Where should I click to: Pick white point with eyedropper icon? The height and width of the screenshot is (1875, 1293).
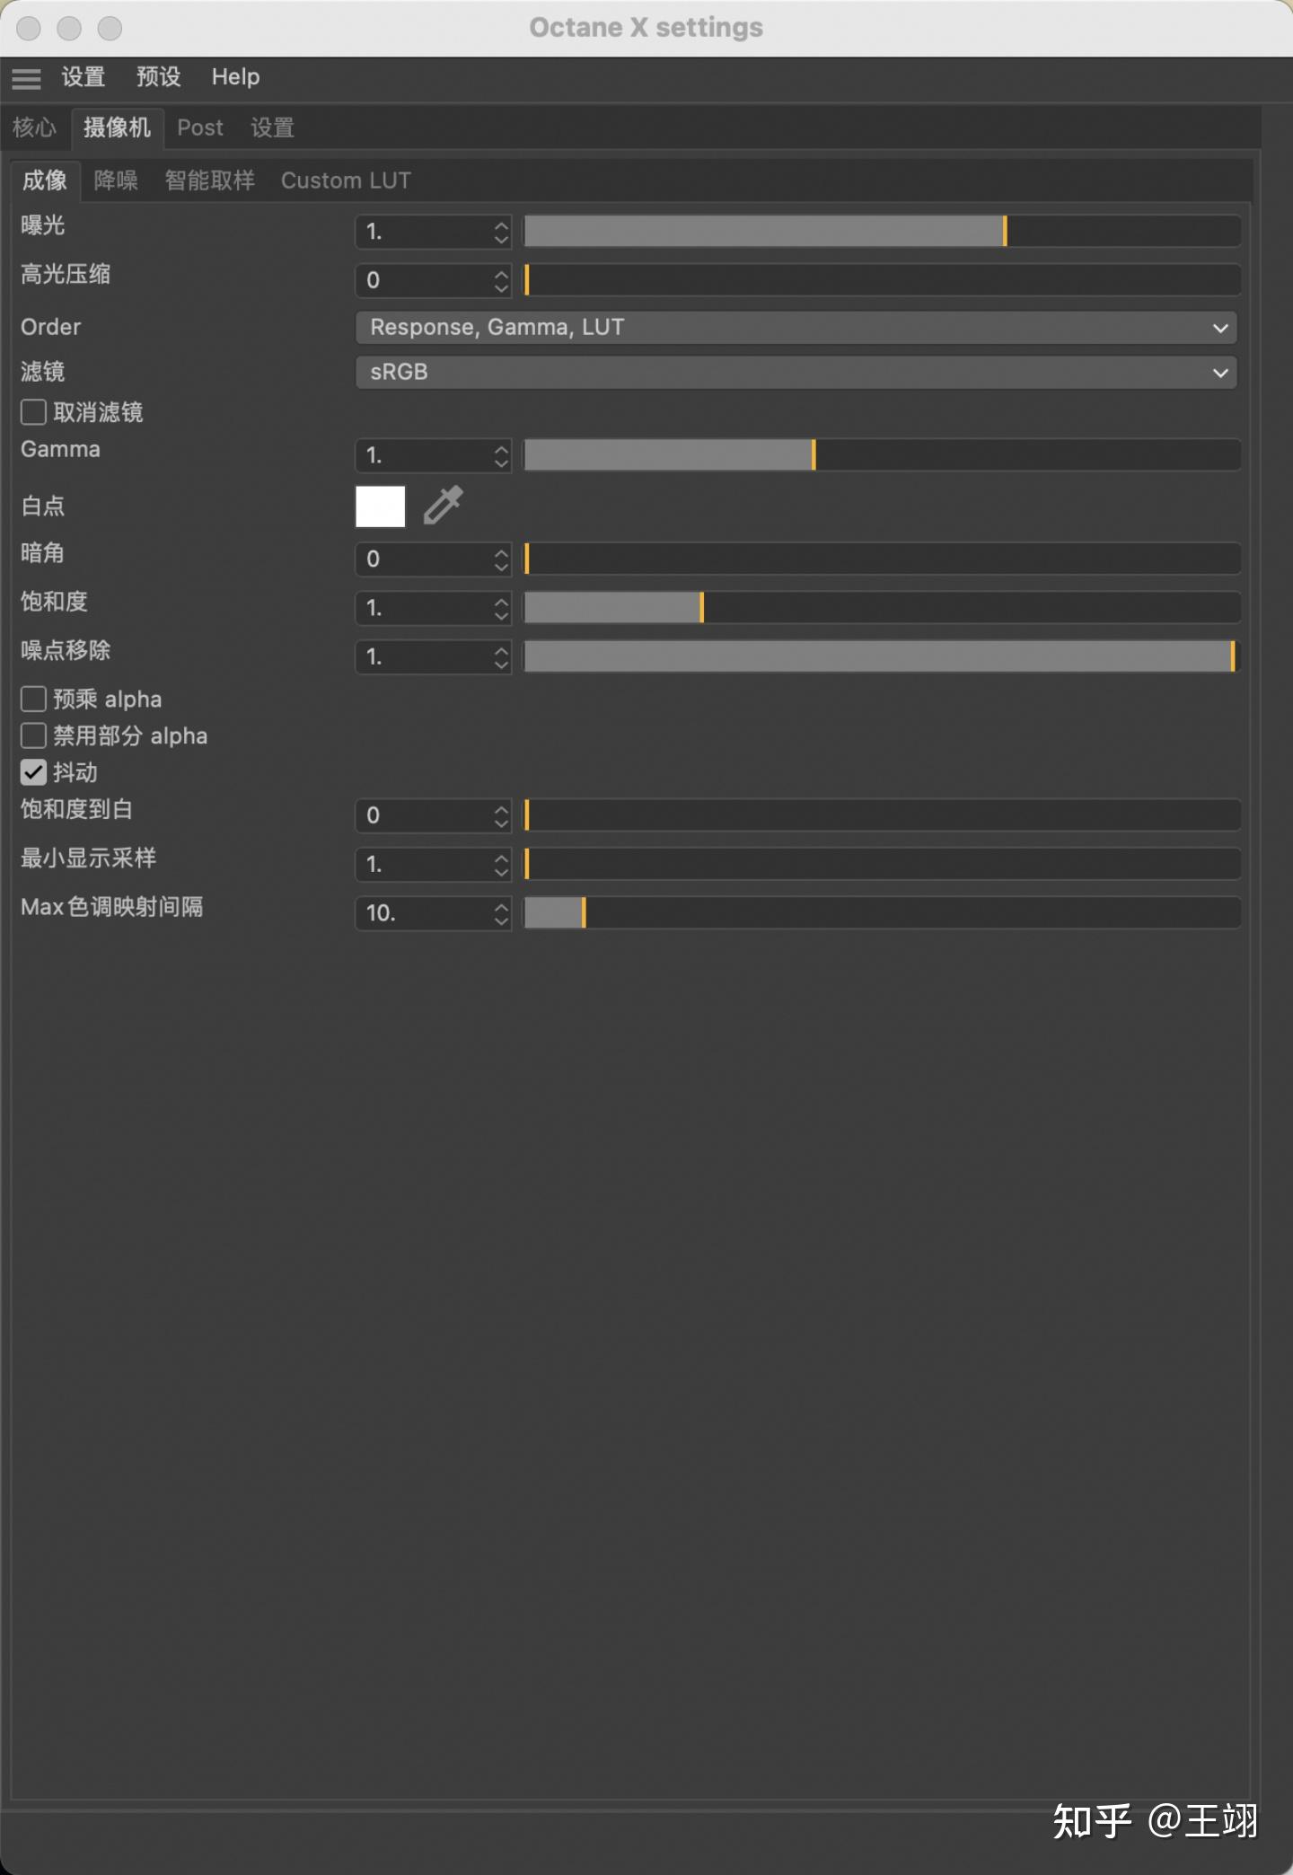pyautogui.click(x=443, y=506)
